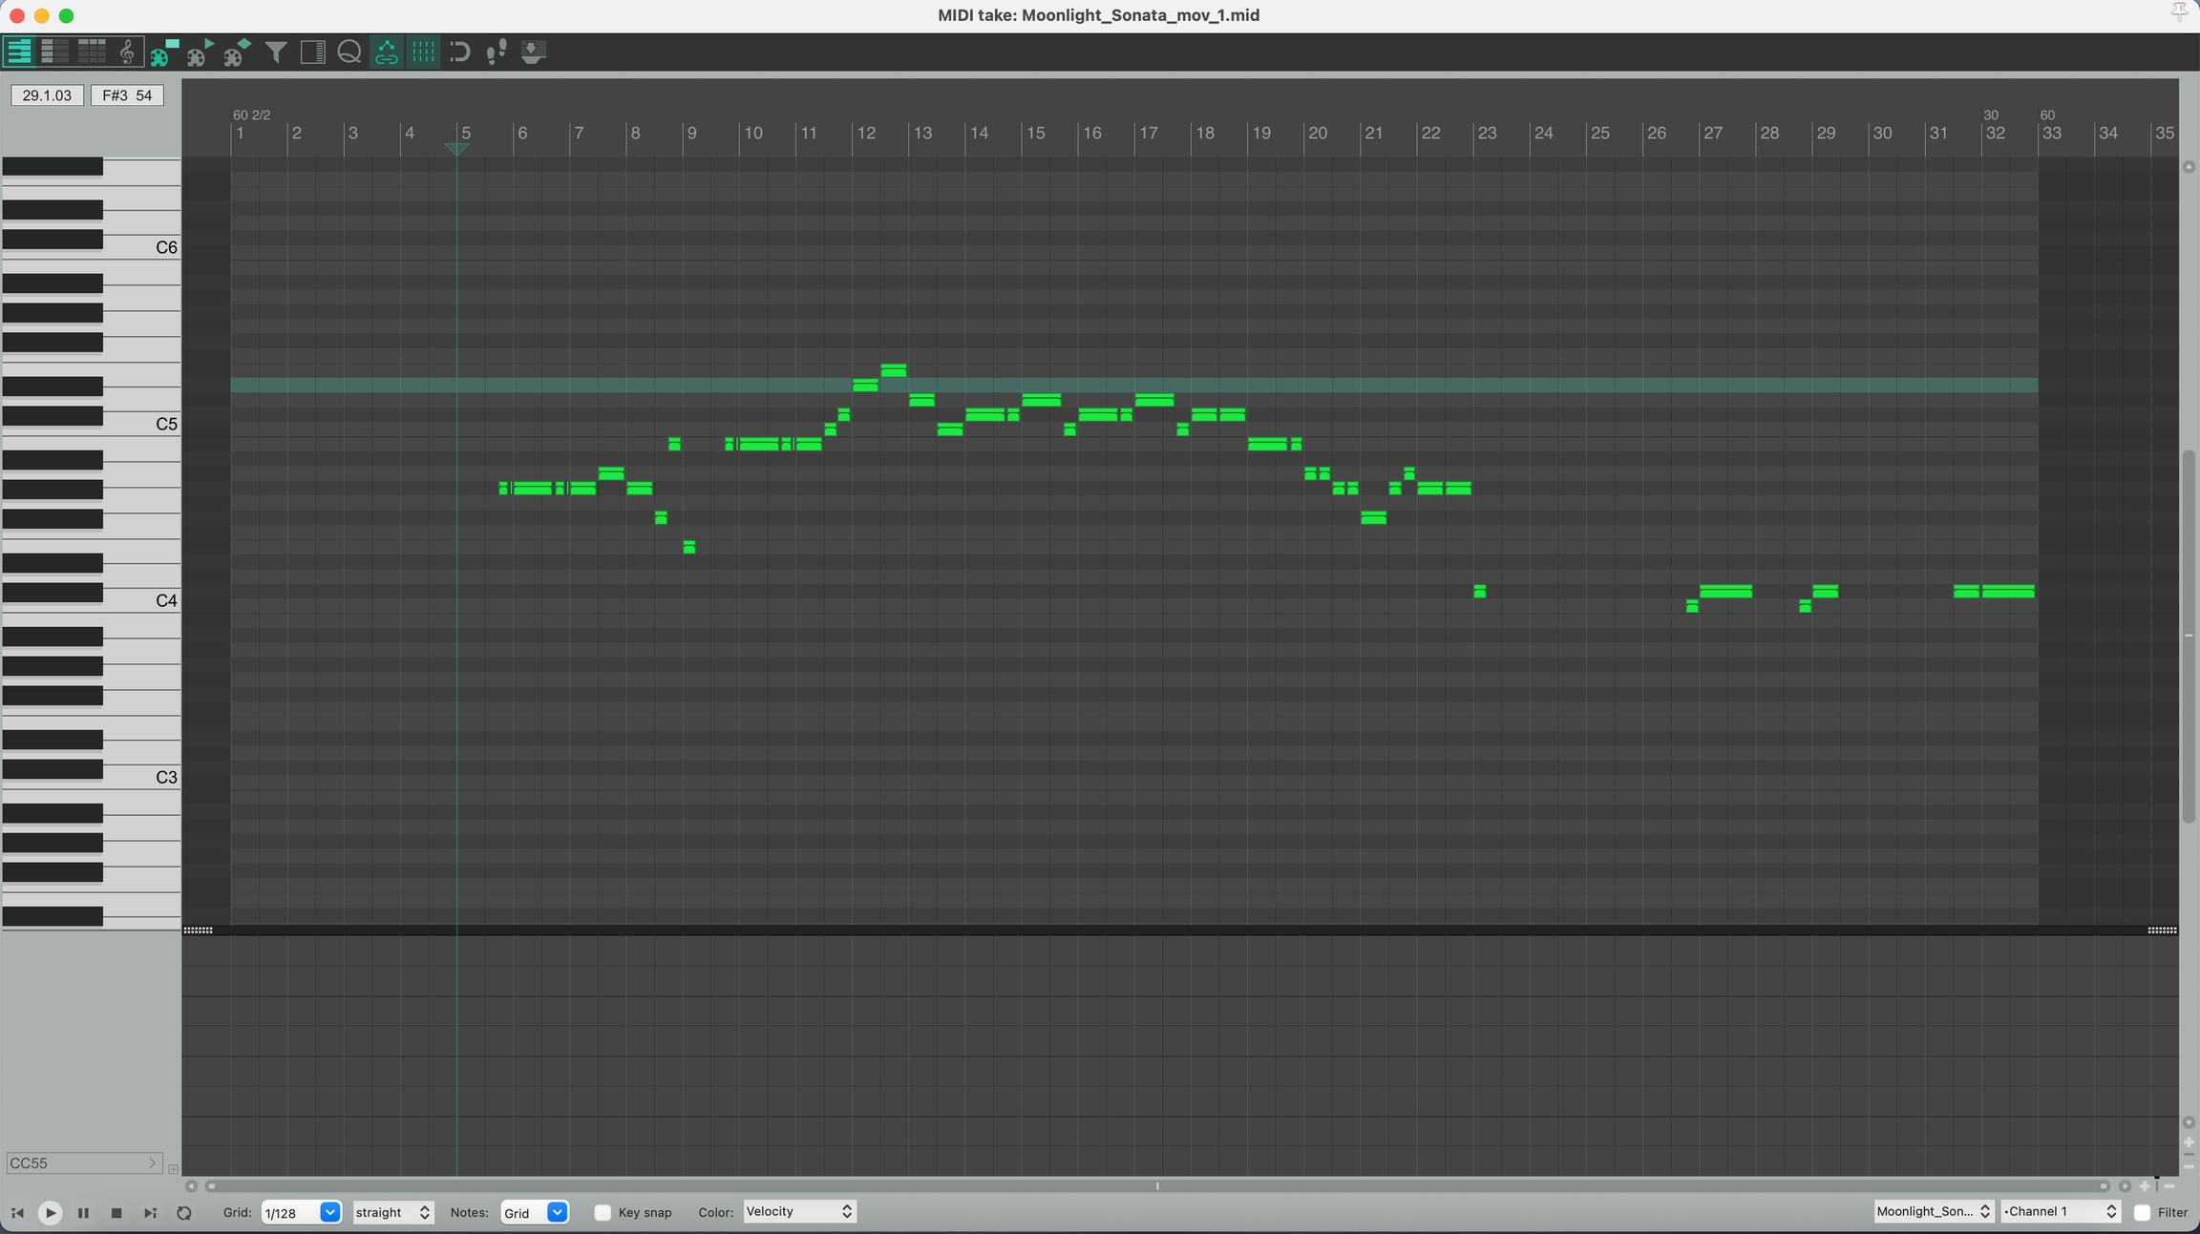2200x1234 pixels.
Task: Toggle the snap magnet icon
Action: 460,52
